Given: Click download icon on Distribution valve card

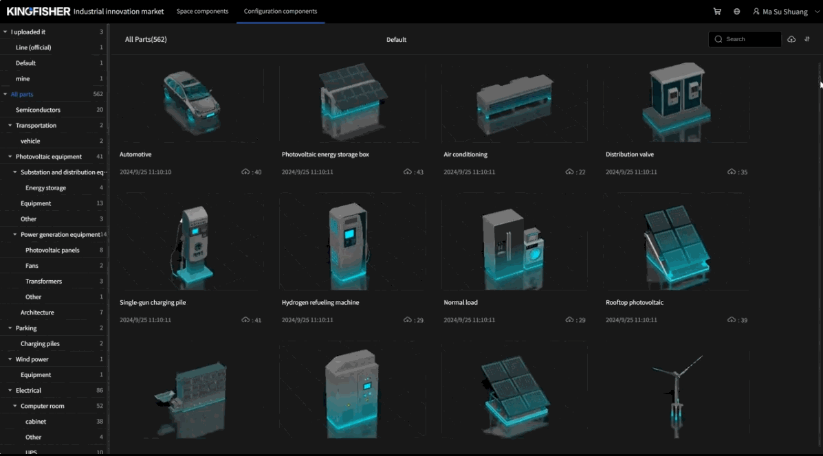Looking at the screenshot, I should (x=732, y=172).
